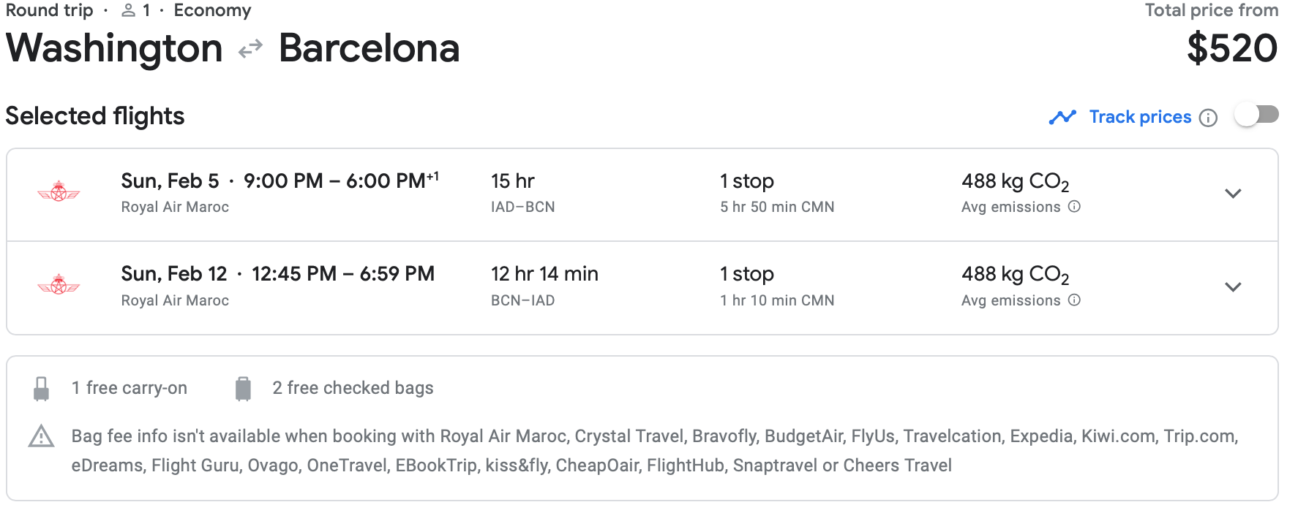Click the Washington origin heading
Viewport: 1298px width, 513px height.
point(114,49)
